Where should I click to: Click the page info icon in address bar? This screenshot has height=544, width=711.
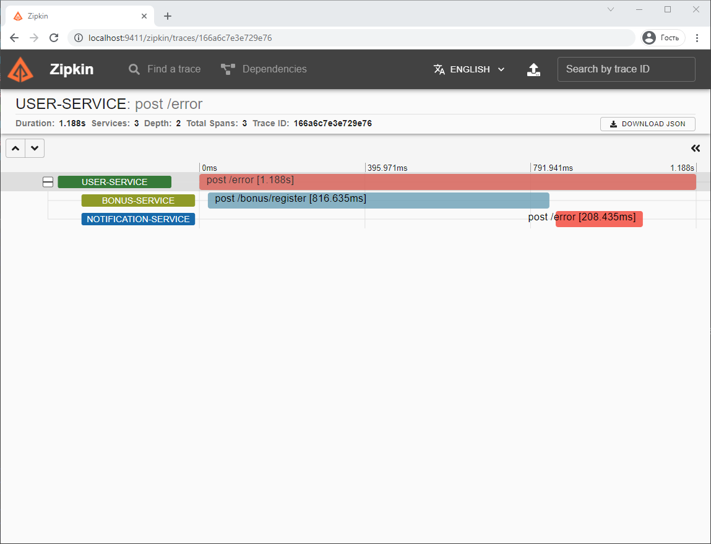click(x=78, y=38)
